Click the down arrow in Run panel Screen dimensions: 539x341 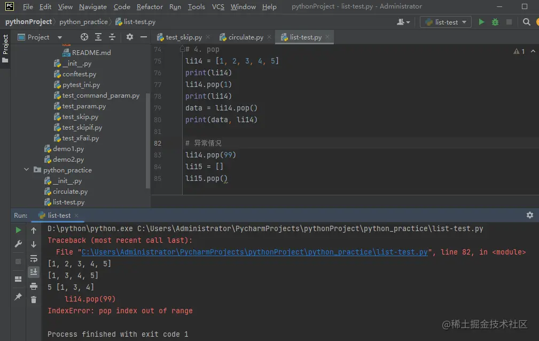pyautogui.click(x=34, y=244)
